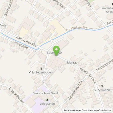Image resolution: width=113 pixels, height=113 pixels.
Task: Click the Kindertagesstätte St. Jakobus building icon
Action: tap(112, 4)
